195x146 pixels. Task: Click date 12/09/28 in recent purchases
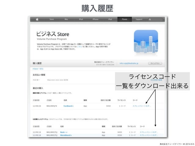37,106
